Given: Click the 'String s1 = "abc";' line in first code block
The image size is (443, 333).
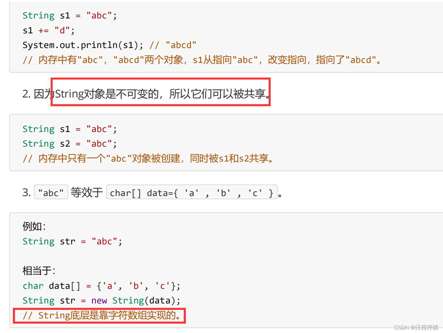Looking at the screenshot, I should coord(70,16).
